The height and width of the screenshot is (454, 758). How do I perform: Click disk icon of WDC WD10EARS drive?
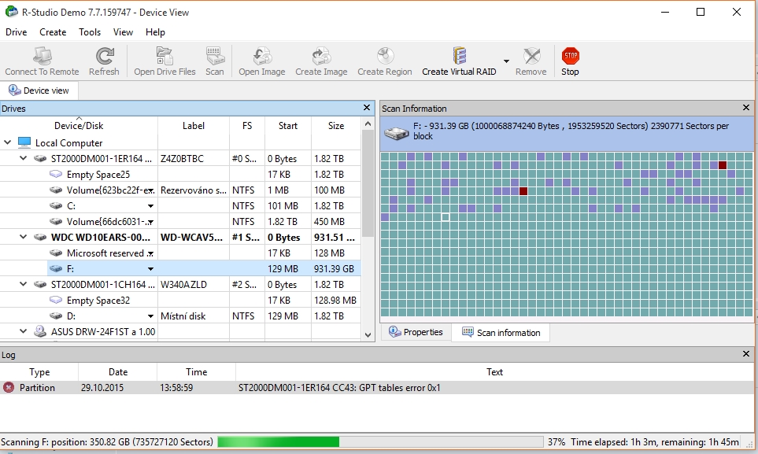(40, 238)
